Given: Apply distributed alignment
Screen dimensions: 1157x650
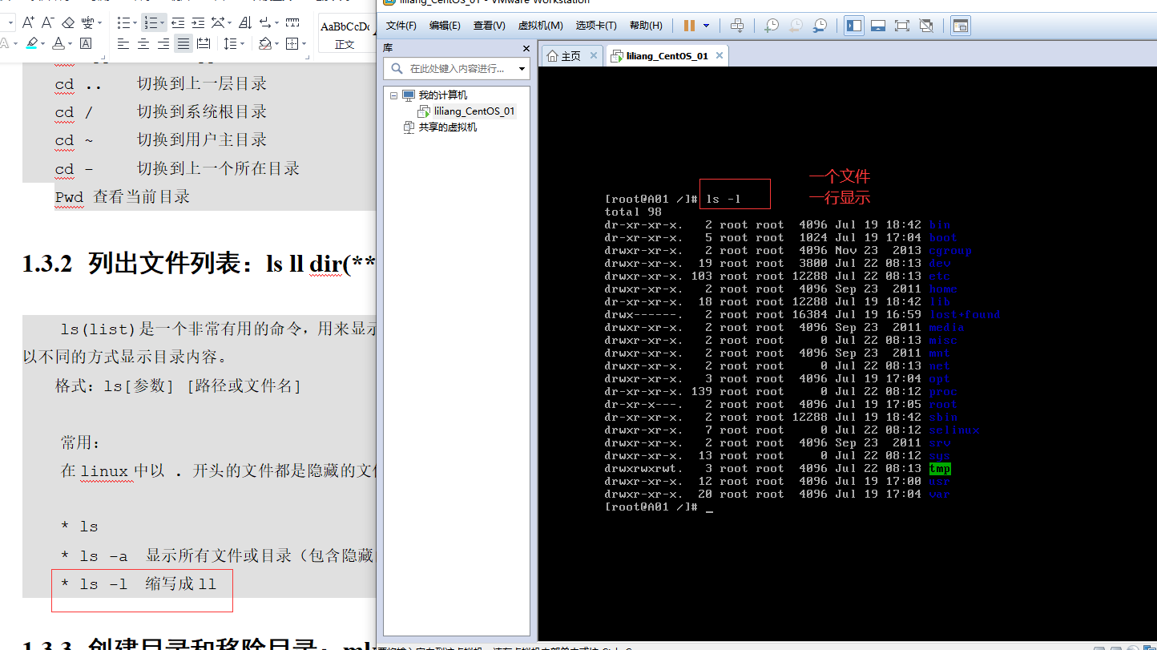Looking at the screenshot, I should (x=204, y=43).
